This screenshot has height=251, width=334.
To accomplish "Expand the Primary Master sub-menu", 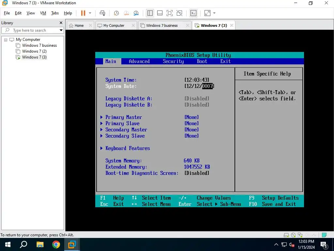I will [x=124, y=117].
